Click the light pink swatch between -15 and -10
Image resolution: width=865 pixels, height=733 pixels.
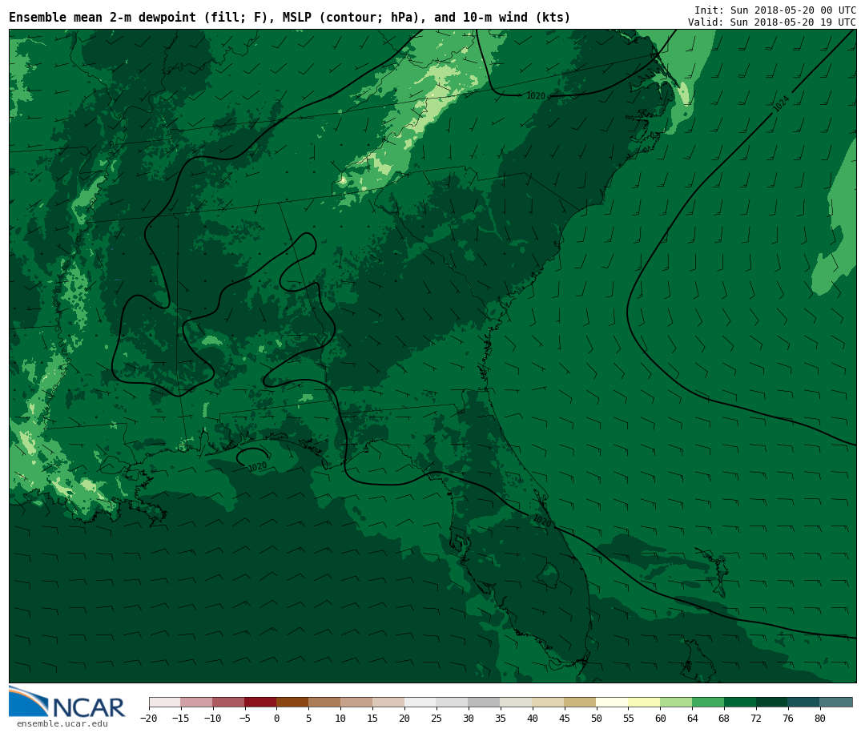[x=196, y=702]
